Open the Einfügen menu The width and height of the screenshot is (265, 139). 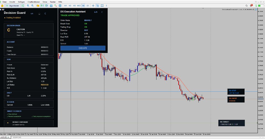point(21,2)
